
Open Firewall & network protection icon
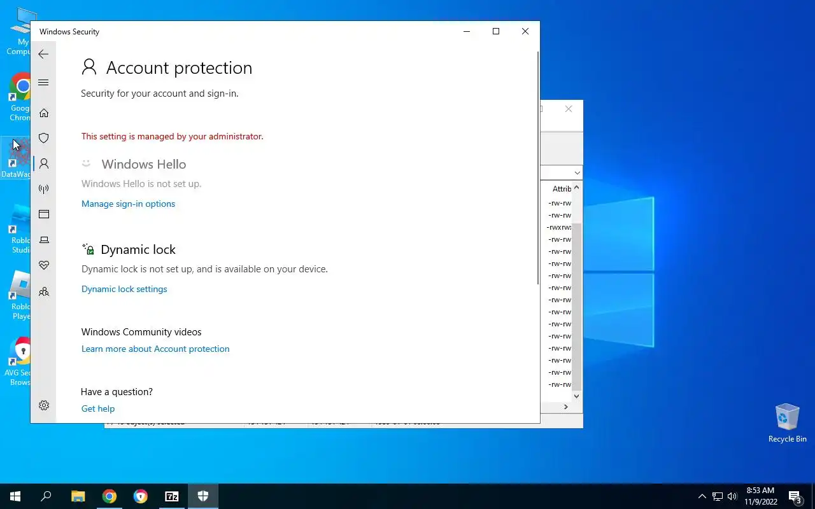coord(44,189)
